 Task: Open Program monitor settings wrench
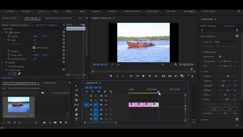(175, 64)
